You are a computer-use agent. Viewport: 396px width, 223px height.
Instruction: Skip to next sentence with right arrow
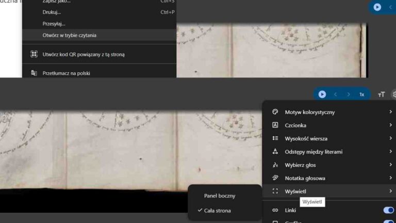coord(349,94)
